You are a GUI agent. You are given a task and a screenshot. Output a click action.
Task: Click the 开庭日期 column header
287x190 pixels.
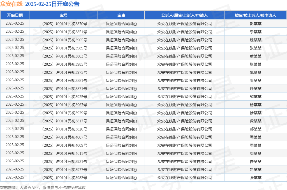[15, 15]
